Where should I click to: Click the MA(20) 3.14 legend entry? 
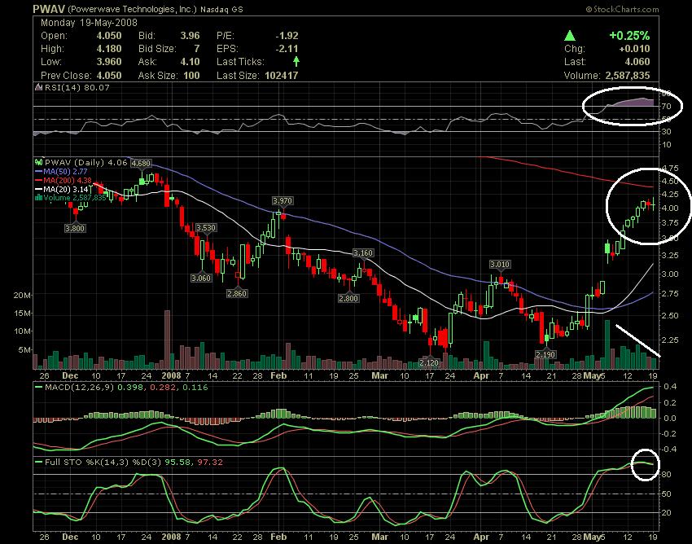pos(66,189)
